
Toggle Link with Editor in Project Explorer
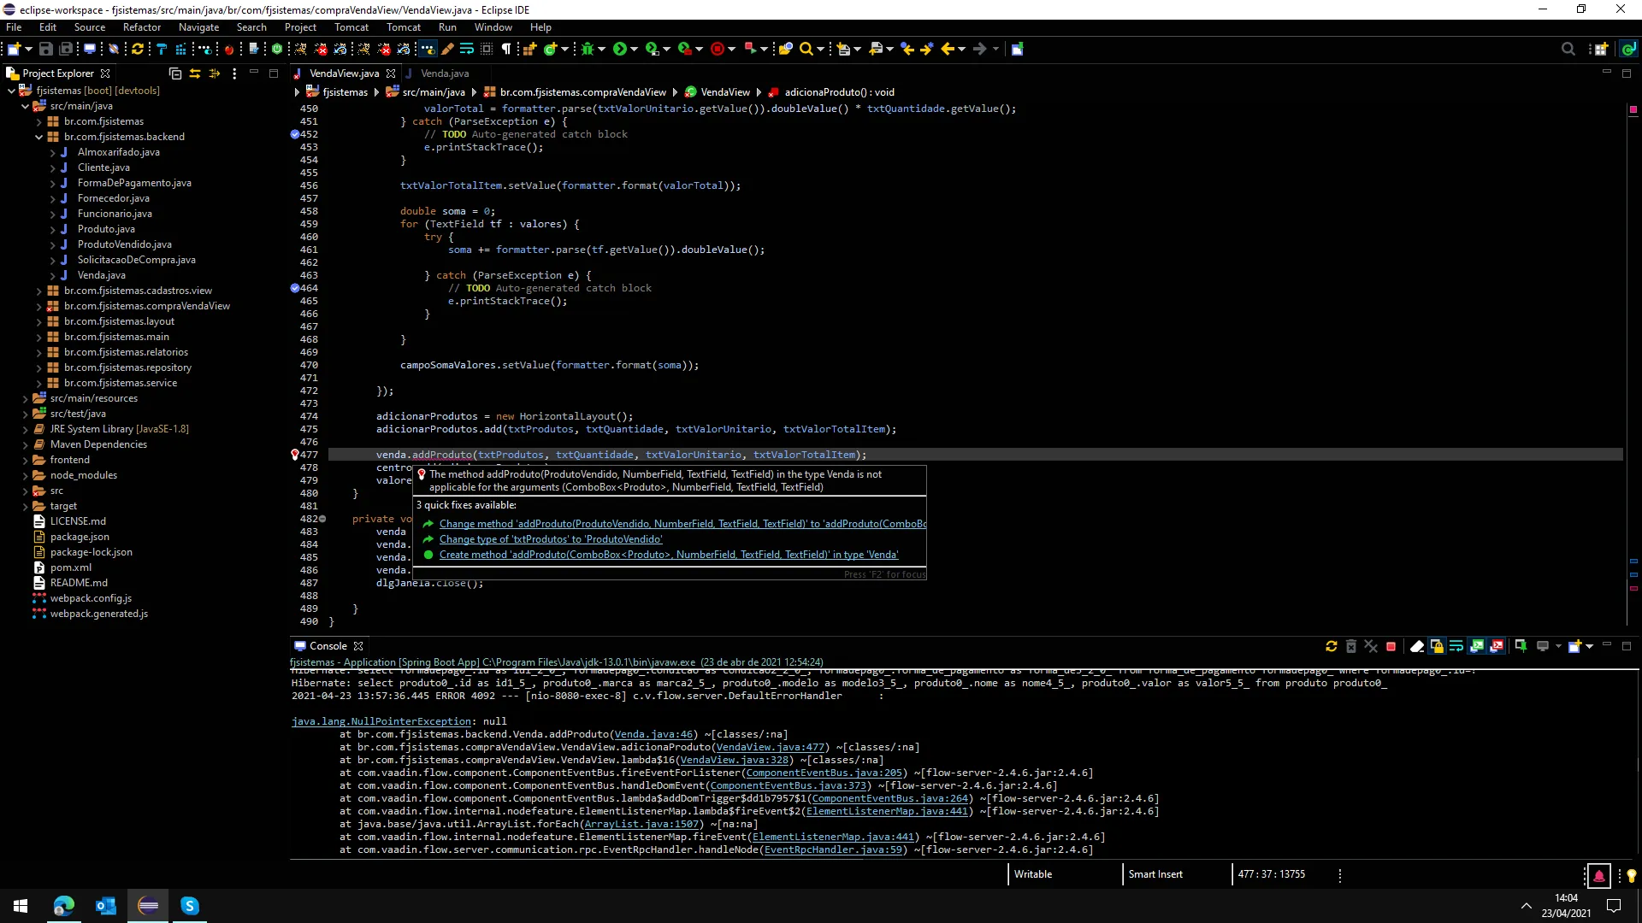point(195,73)
